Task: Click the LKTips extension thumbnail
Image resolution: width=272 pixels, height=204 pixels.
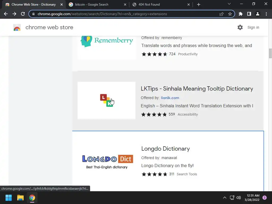Action: pyautogui.click(x=107, y=100)
